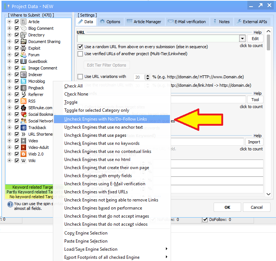
Task: Uncheck the Wiki category checkbox
Action: [17, 161]
